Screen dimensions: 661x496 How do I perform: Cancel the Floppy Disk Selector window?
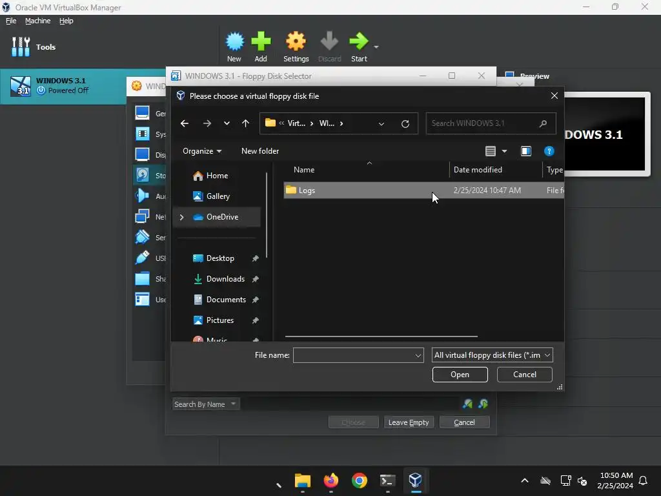click(464, 422)
